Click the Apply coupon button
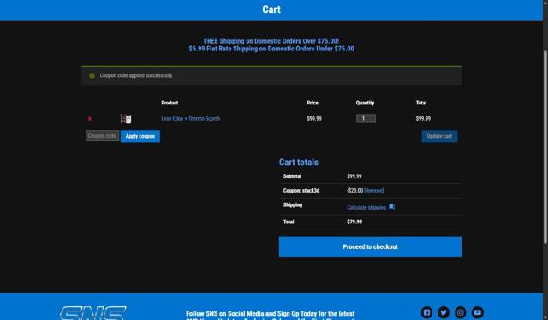The width and height of the screenshot is (548, 320). click(x=140, y=136)
